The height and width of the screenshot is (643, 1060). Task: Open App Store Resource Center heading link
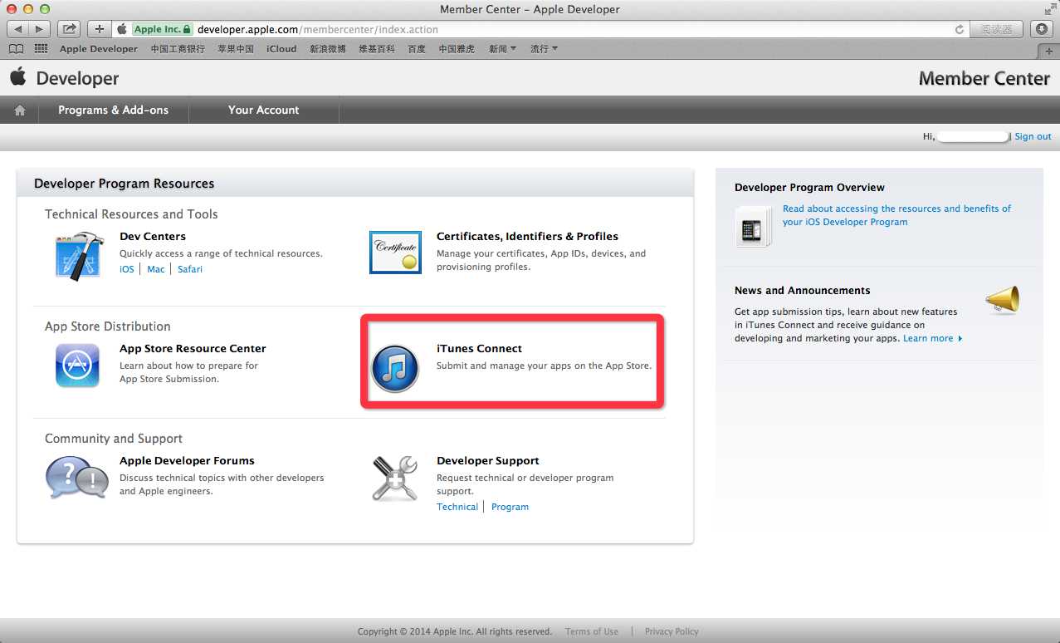coord(193,349)
